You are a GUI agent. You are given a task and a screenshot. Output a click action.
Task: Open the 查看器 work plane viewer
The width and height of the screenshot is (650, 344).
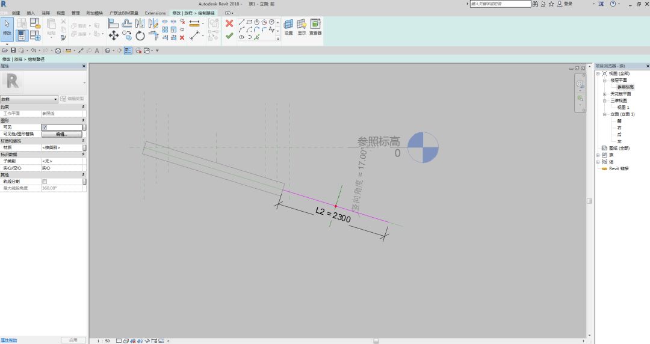(x=315, y=27)
